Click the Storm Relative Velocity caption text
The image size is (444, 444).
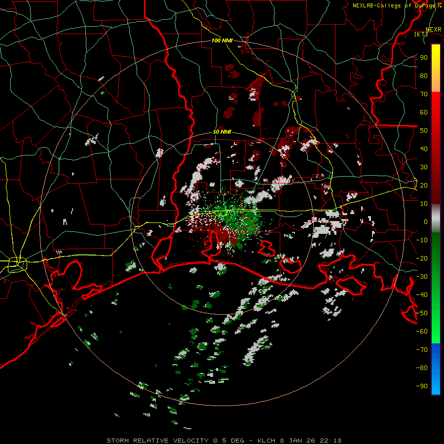tap(224, 441)
